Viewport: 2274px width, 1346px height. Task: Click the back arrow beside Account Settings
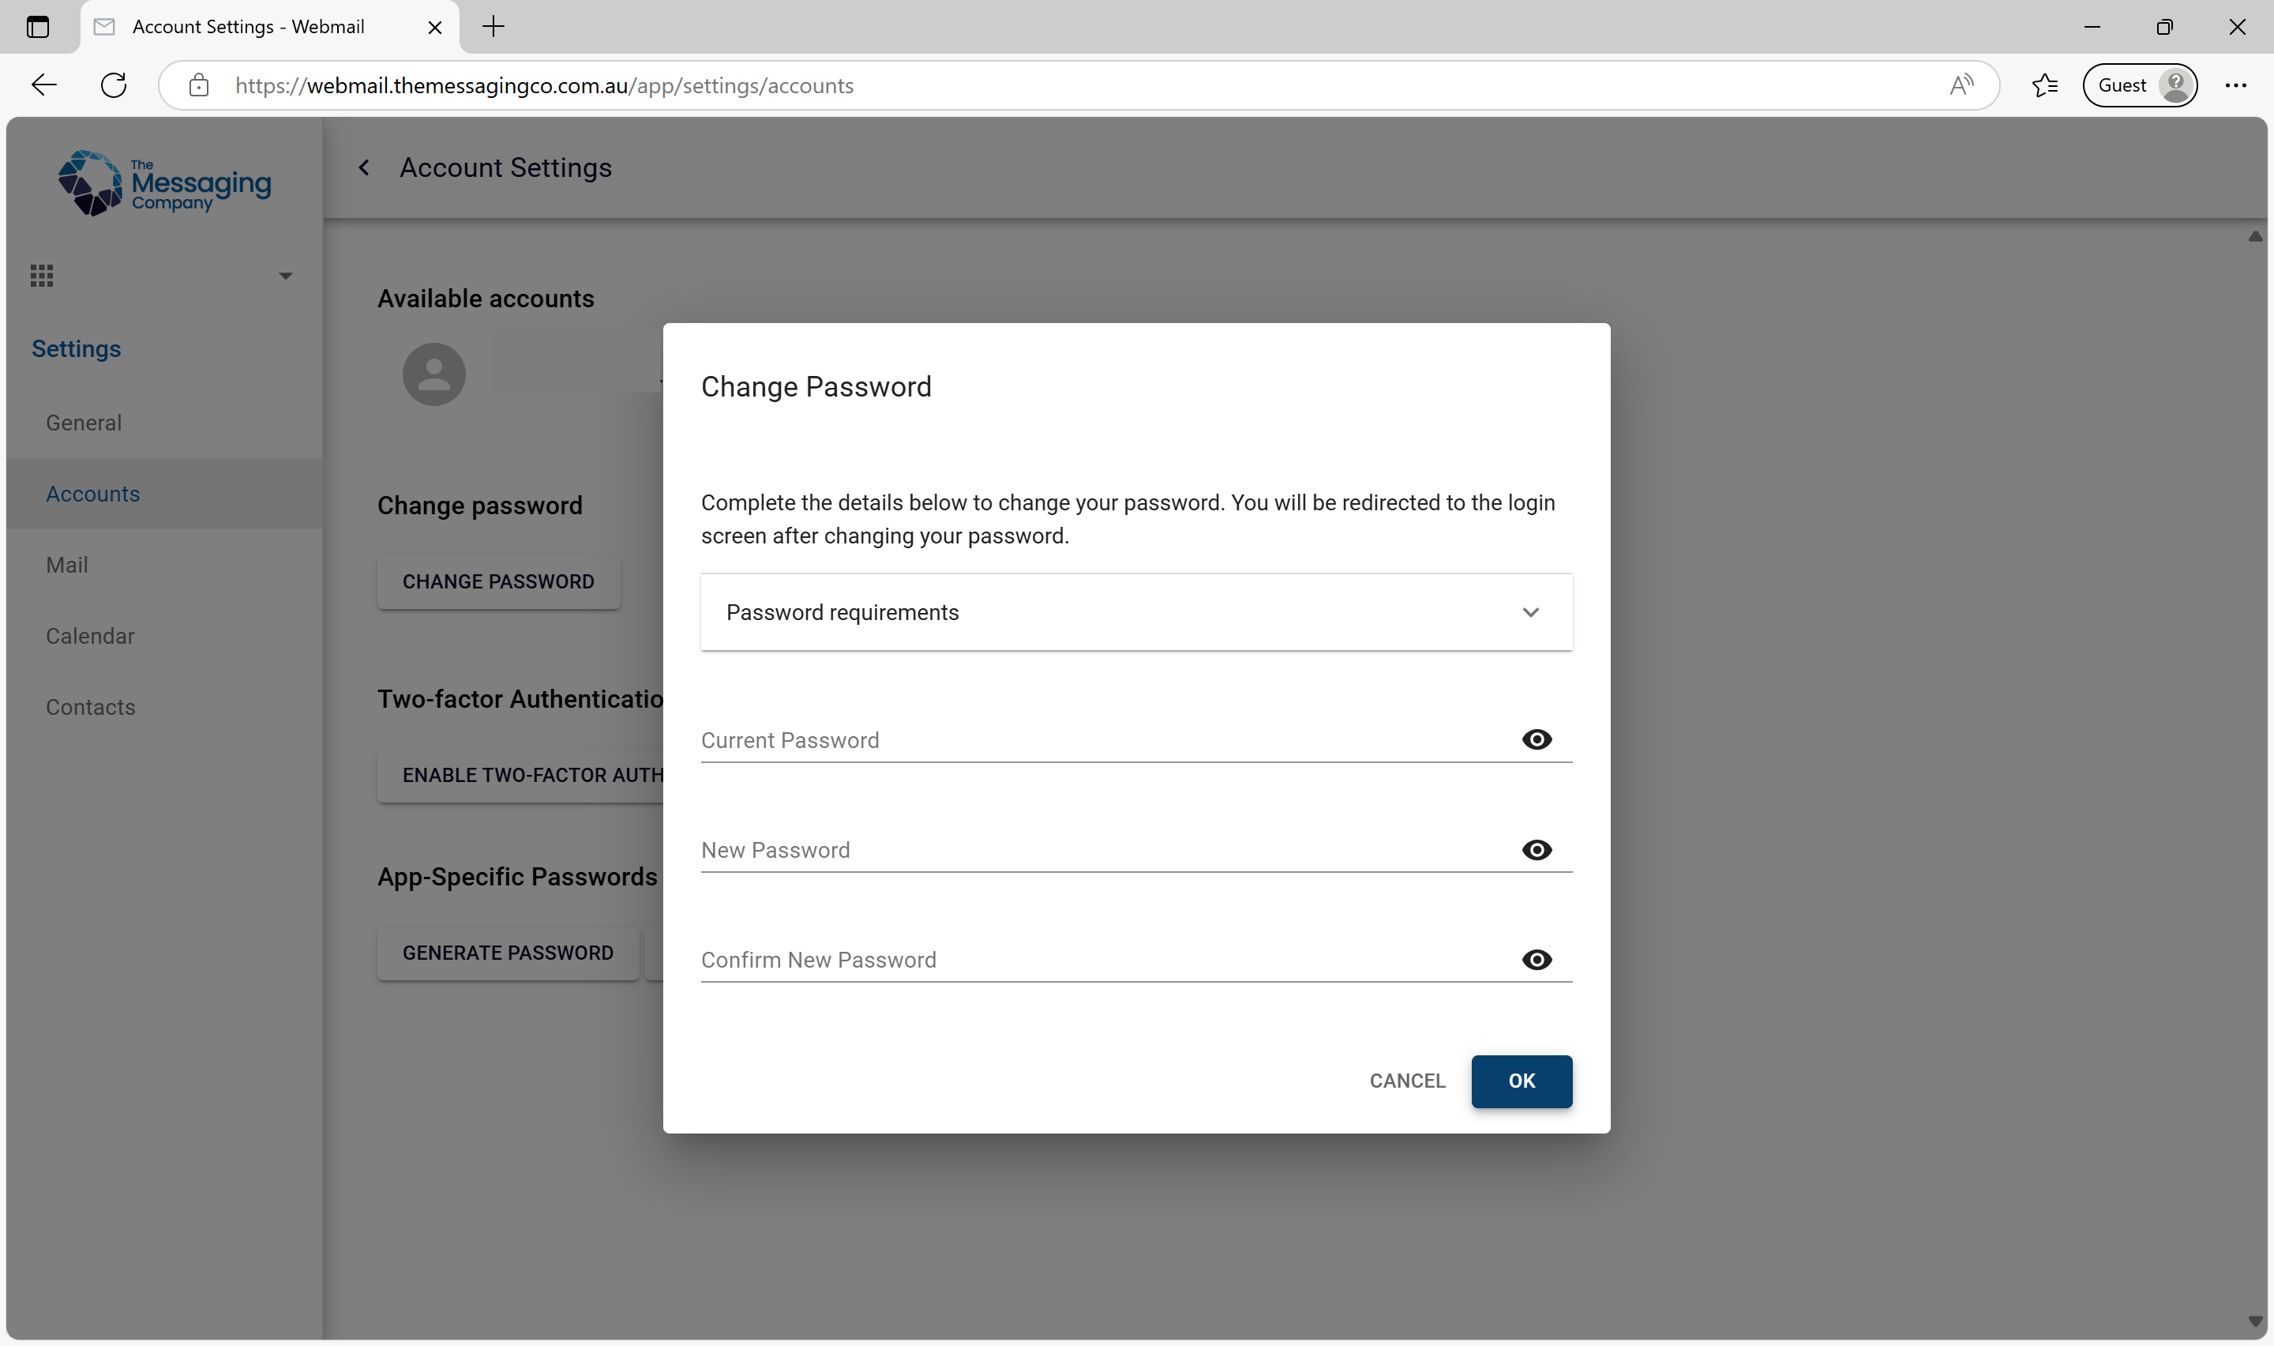(364, 167)
